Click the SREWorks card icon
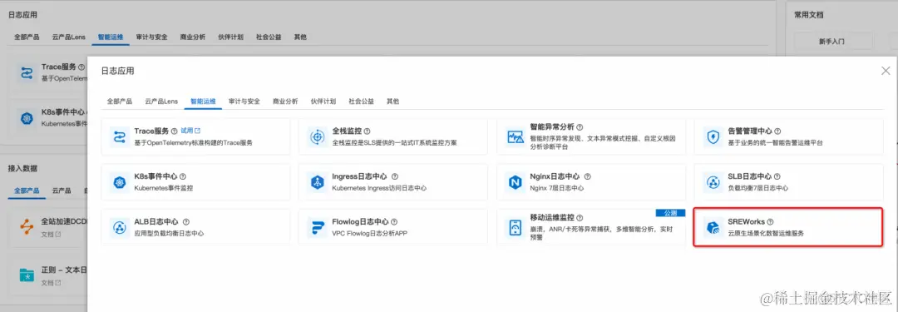Viewport: 898px width, 312px height. [713, 228]
